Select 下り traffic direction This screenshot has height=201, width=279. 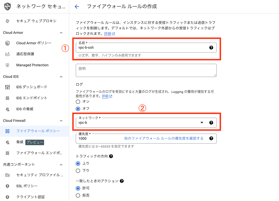coord(78,171)
